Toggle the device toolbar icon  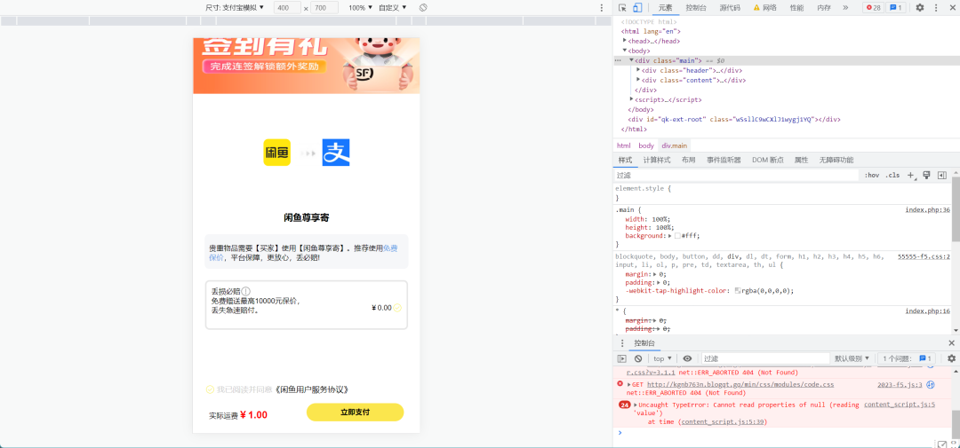click(x=637, y=8)
